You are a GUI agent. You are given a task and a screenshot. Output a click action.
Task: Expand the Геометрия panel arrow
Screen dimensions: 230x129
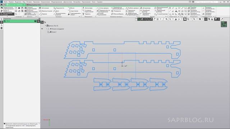click(79, 16)
